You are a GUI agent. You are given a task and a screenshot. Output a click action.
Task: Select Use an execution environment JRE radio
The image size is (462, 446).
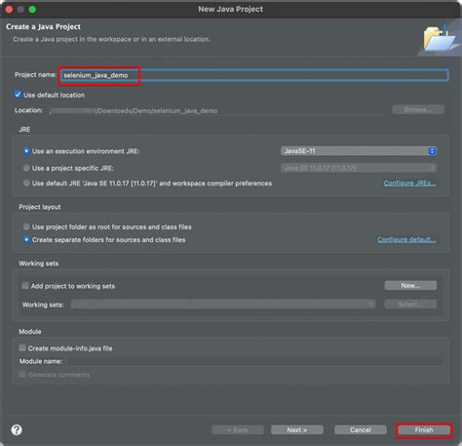pyautogui.click(x=26, y=151)
